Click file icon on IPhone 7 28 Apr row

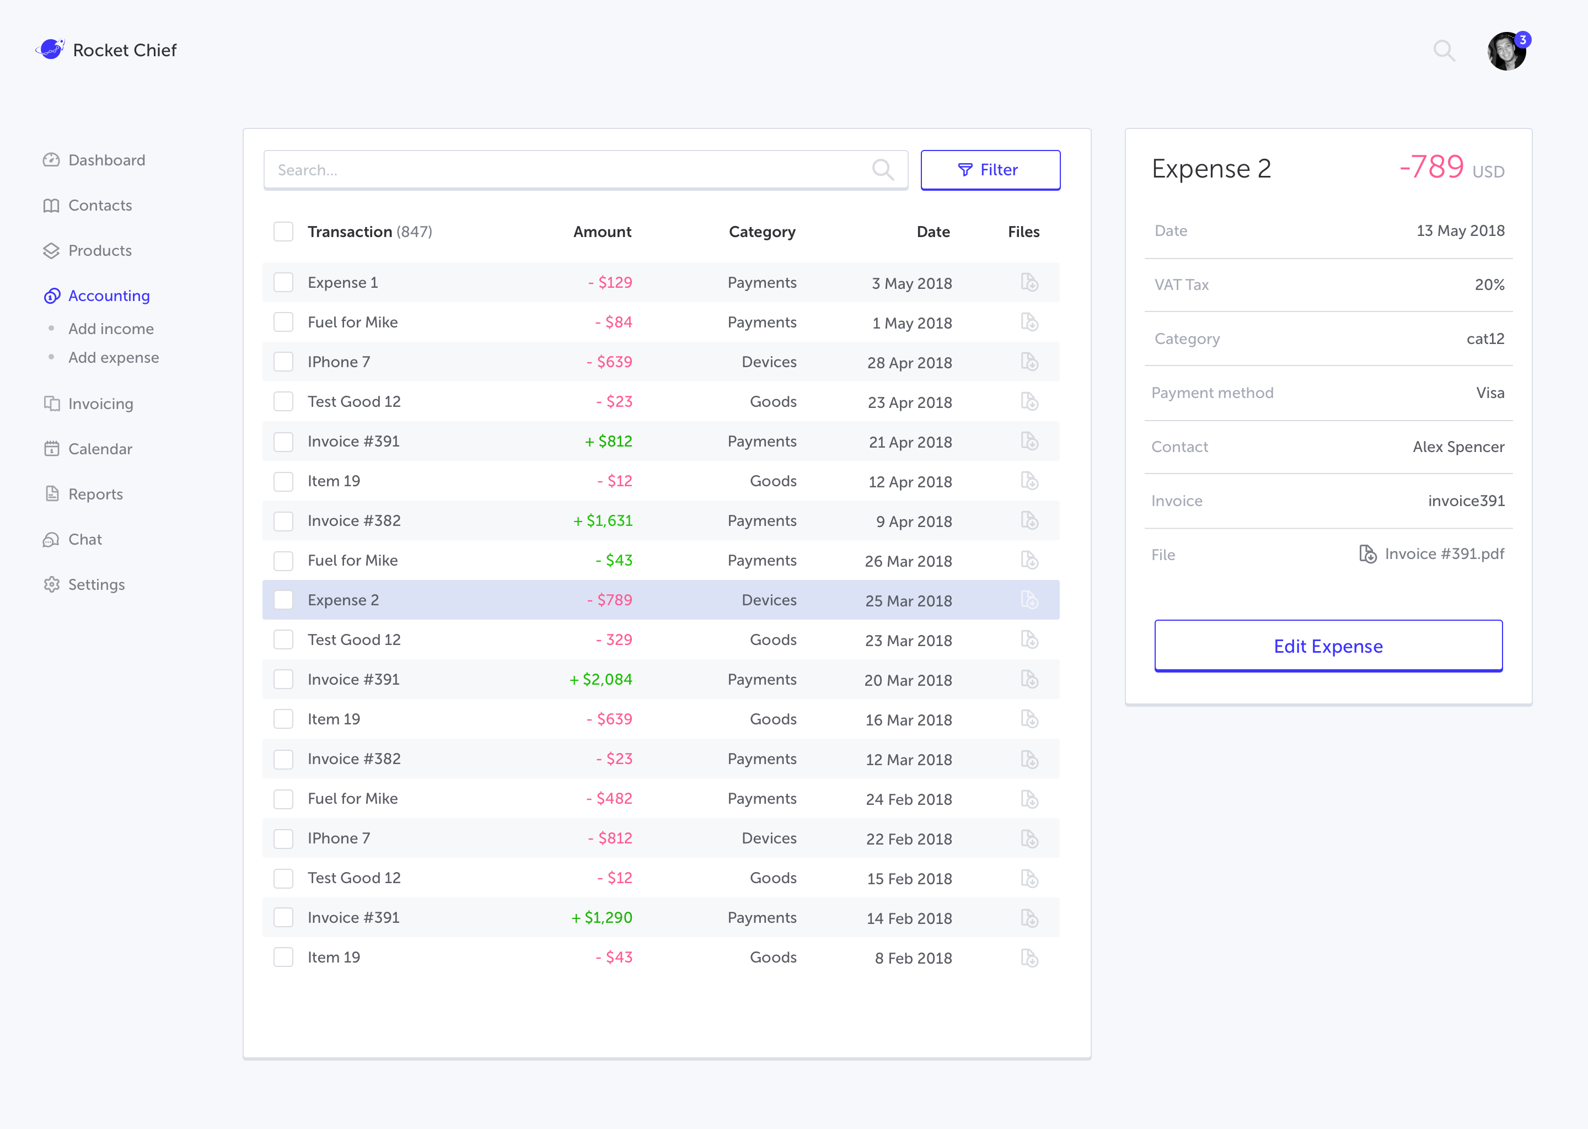[x=1029, y=362]
